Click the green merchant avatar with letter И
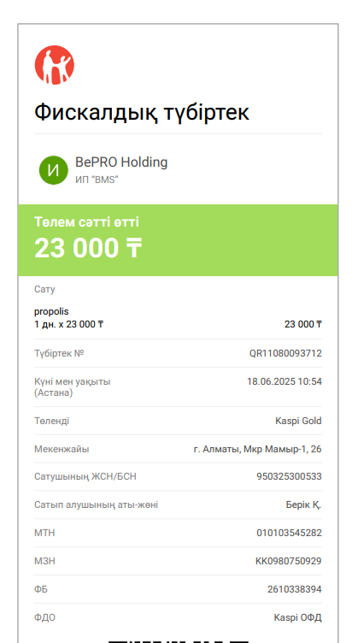 53,170
